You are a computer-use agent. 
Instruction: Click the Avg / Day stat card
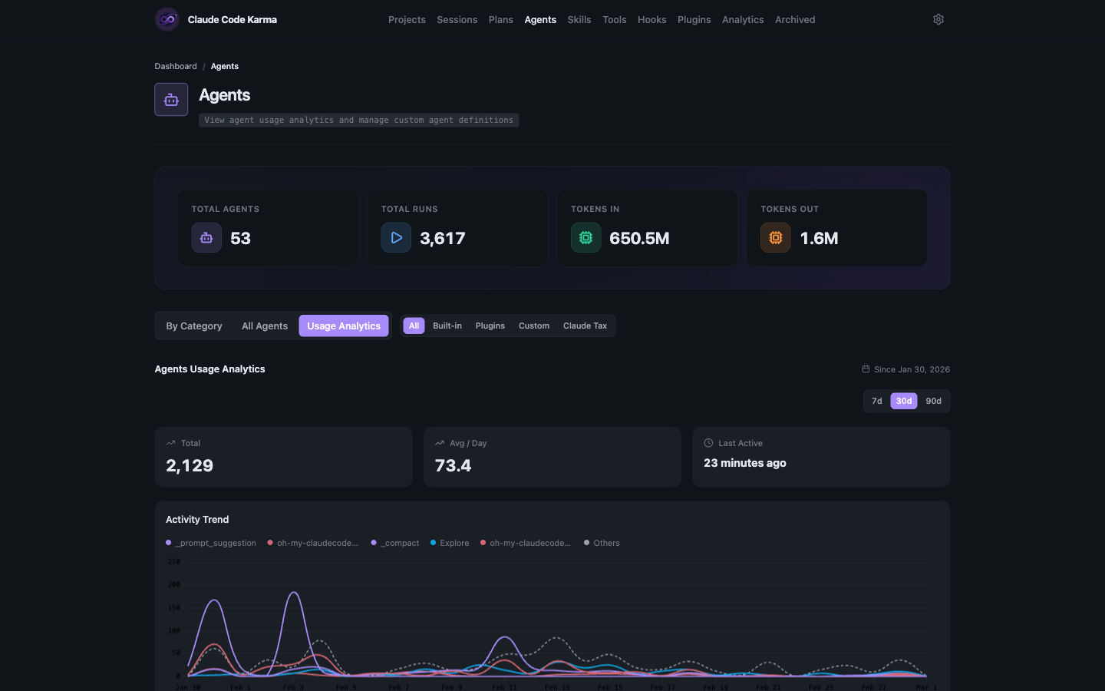pyautogui.click(x=552, y=457)
